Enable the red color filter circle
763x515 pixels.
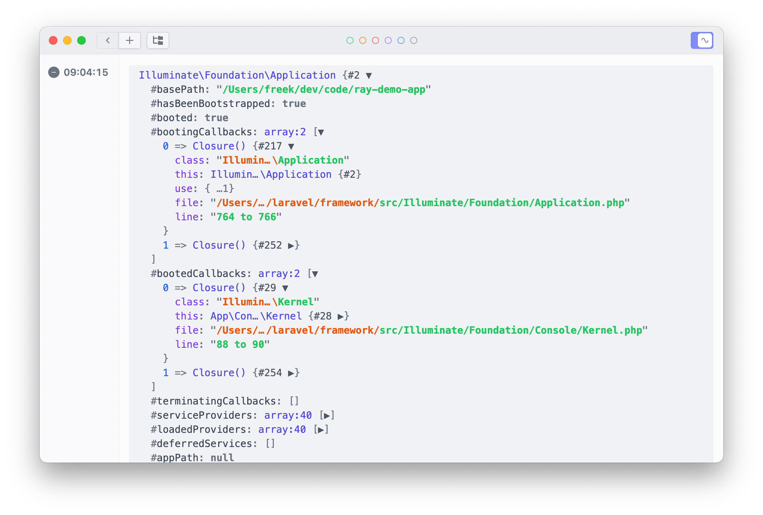(x=375, y=40)
